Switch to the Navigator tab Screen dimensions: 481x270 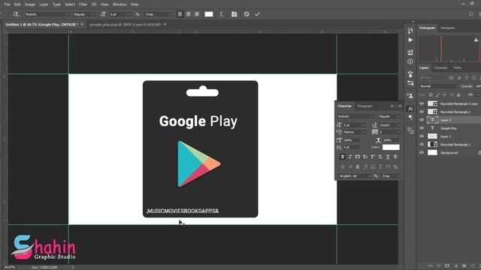pos(448,28)
